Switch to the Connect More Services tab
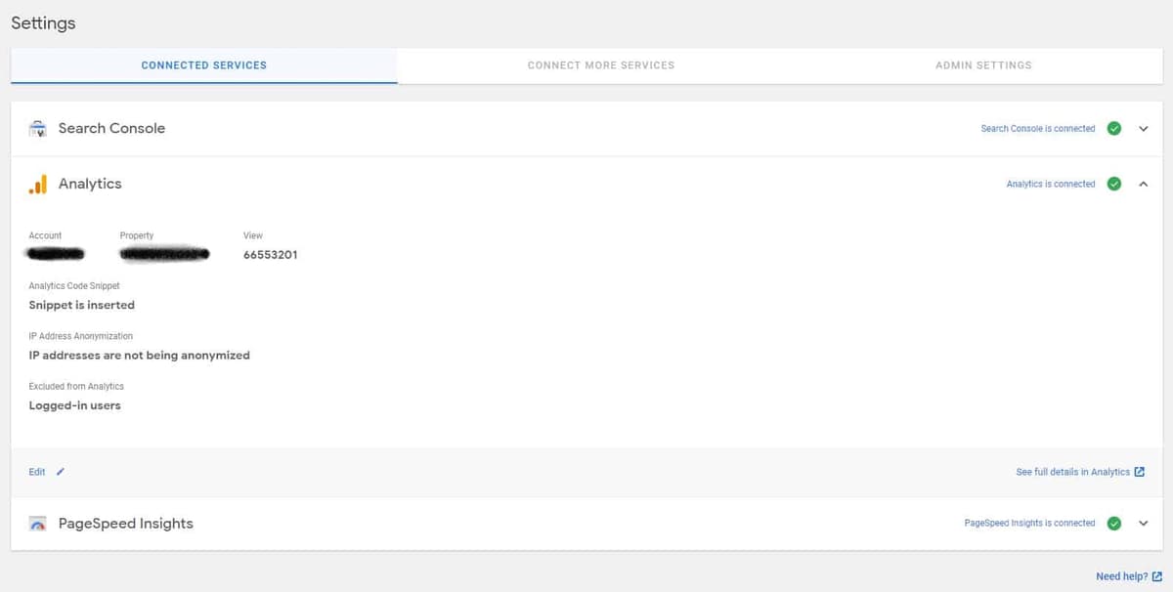Image resolution: width=1173 pixels, height=592 pixels. [600, 65]
